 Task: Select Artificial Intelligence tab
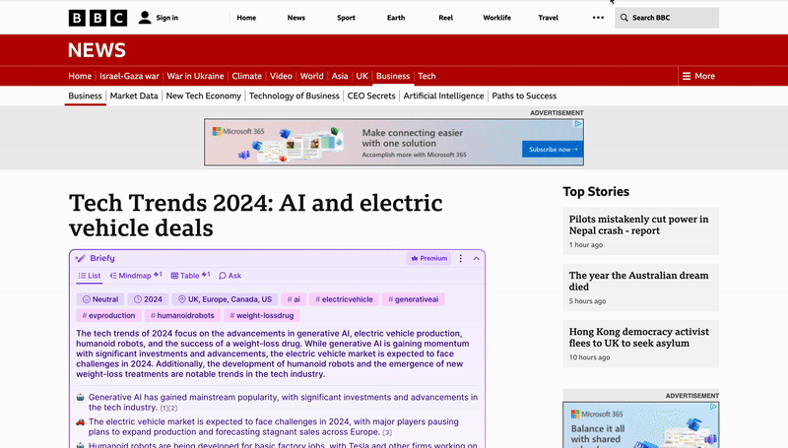pyautogui.click(x=444, y=96)
